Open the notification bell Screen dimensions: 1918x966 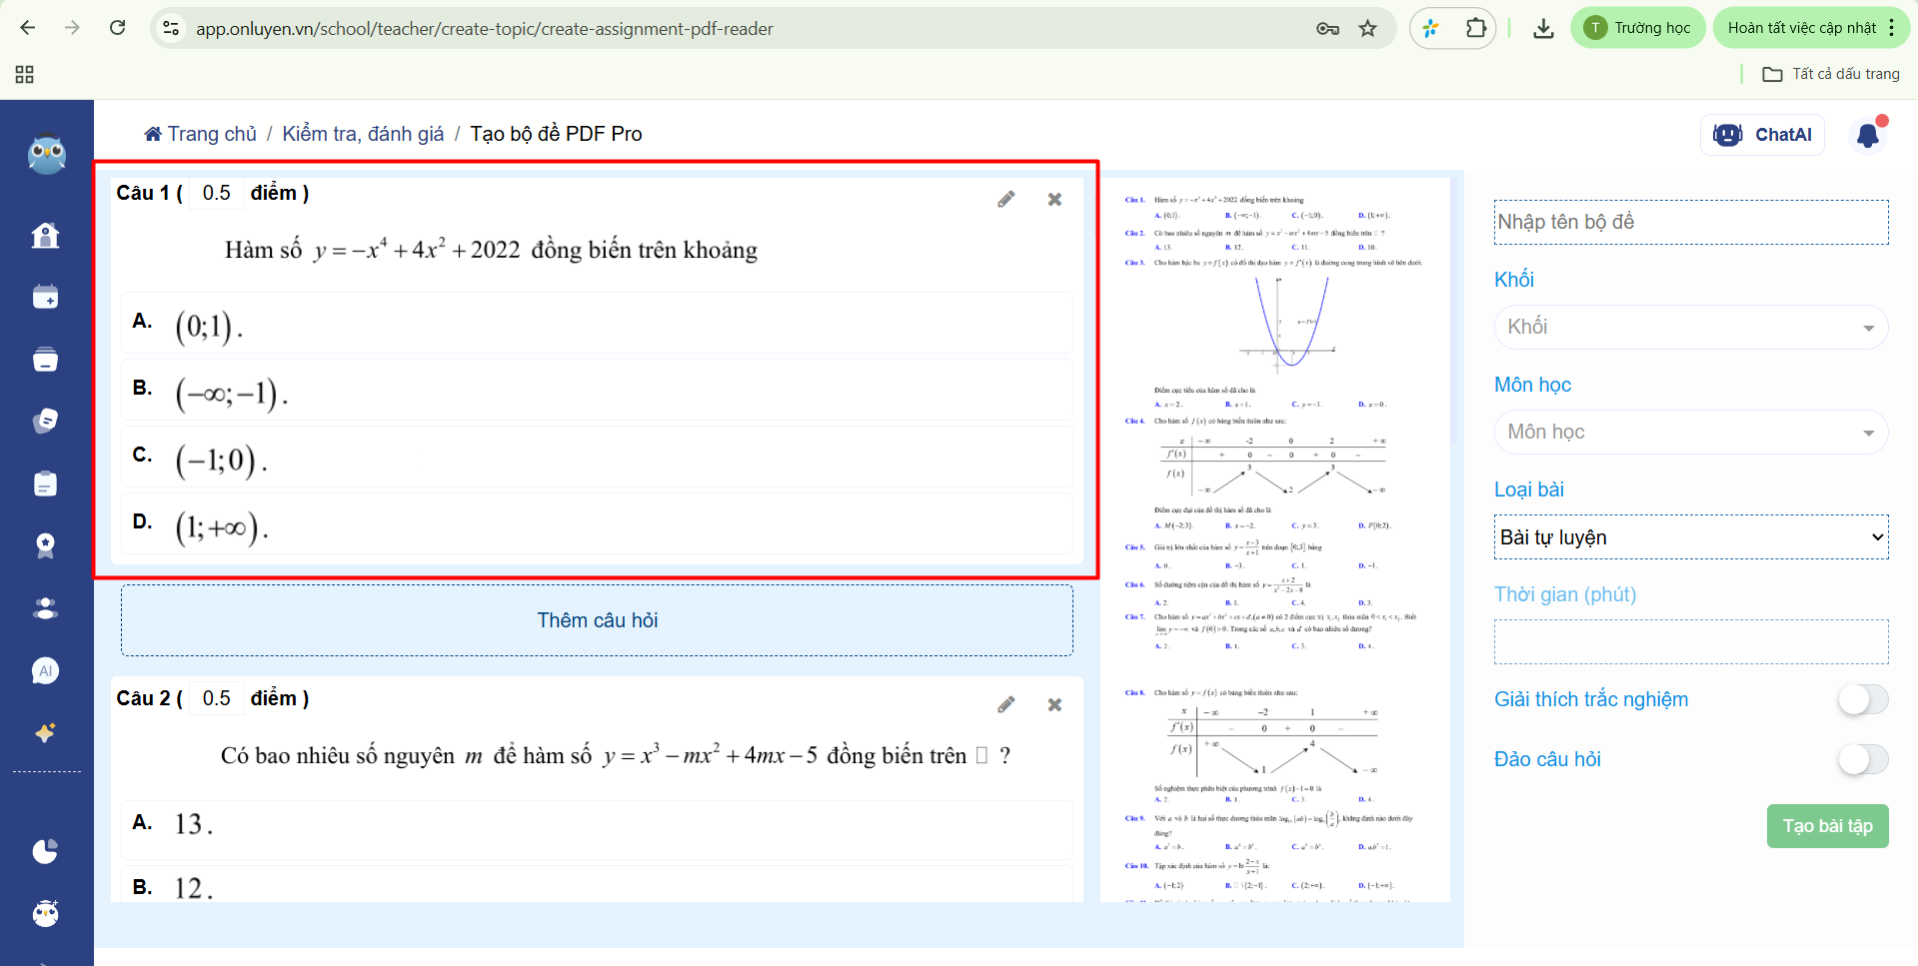(1867, 135)
